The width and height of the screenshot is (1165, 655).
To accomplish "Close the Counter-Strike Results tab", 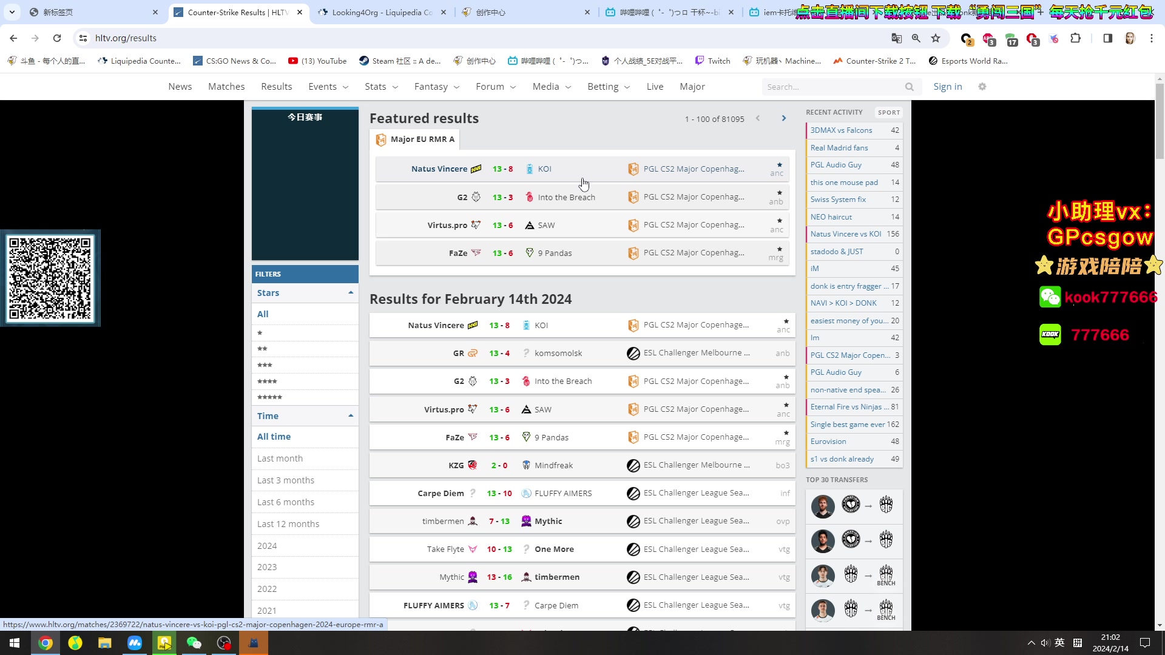I will (x=300, y=12).
